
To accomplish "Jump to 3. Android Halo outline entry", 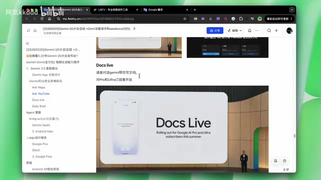I will (42, 131).
